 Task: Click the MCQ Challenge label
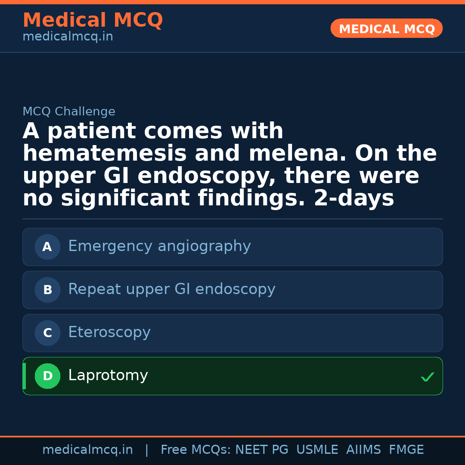pyautogui.click(x=69, y=112)
